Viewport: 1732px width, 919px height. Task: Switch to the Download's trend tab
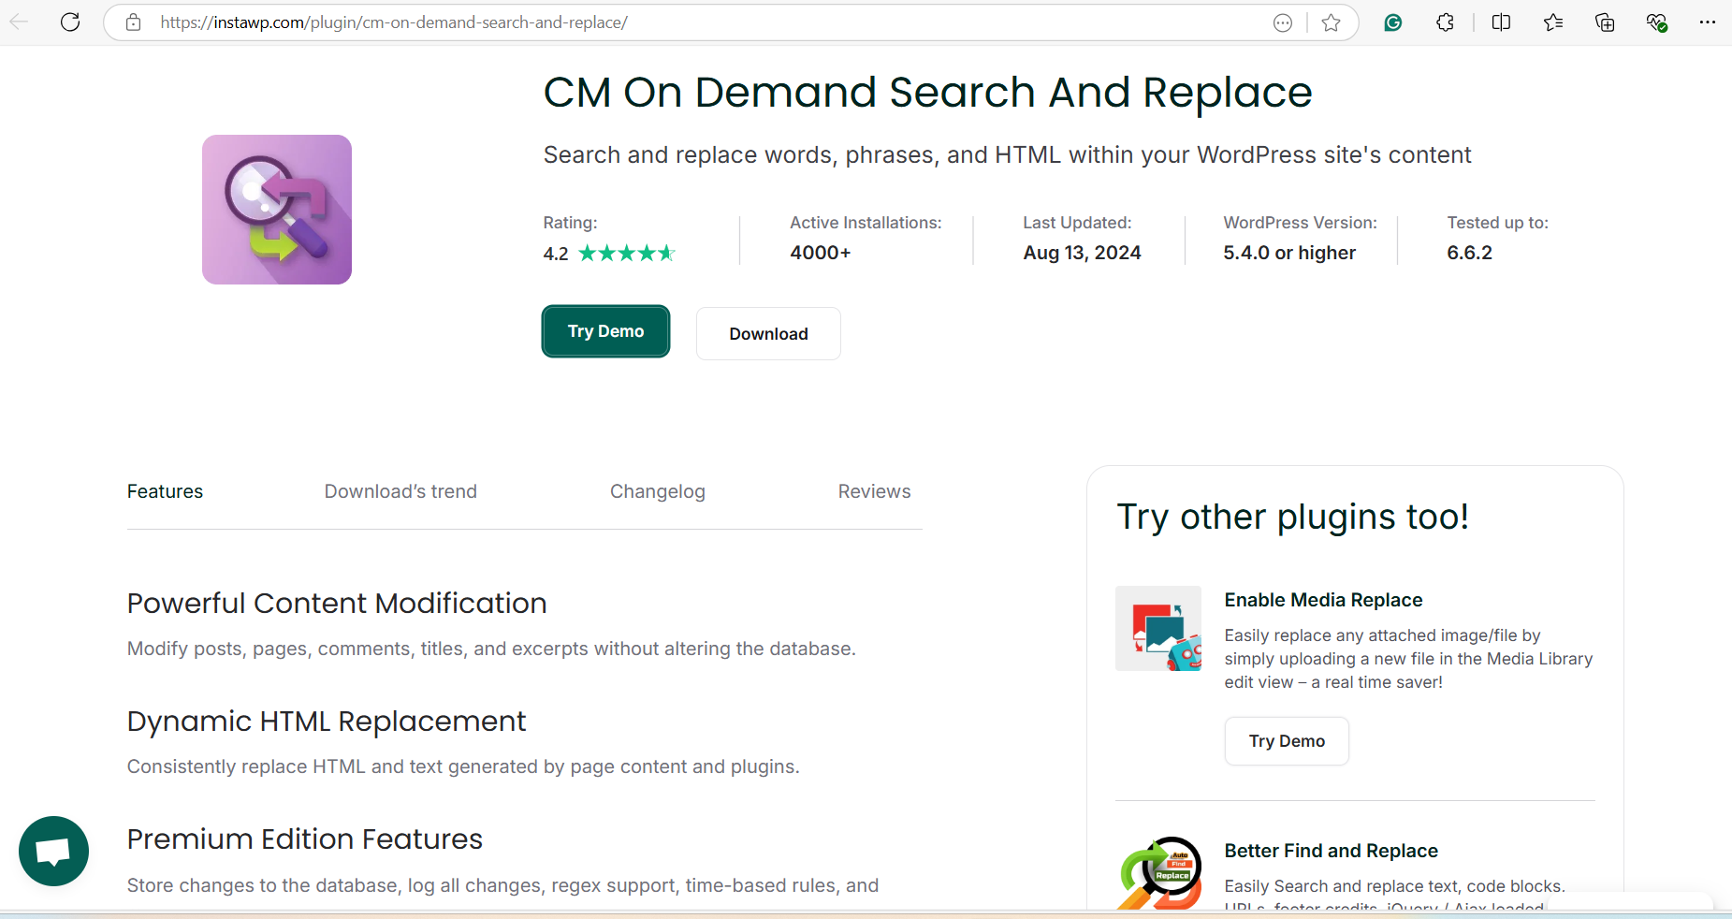coord(400,491)
